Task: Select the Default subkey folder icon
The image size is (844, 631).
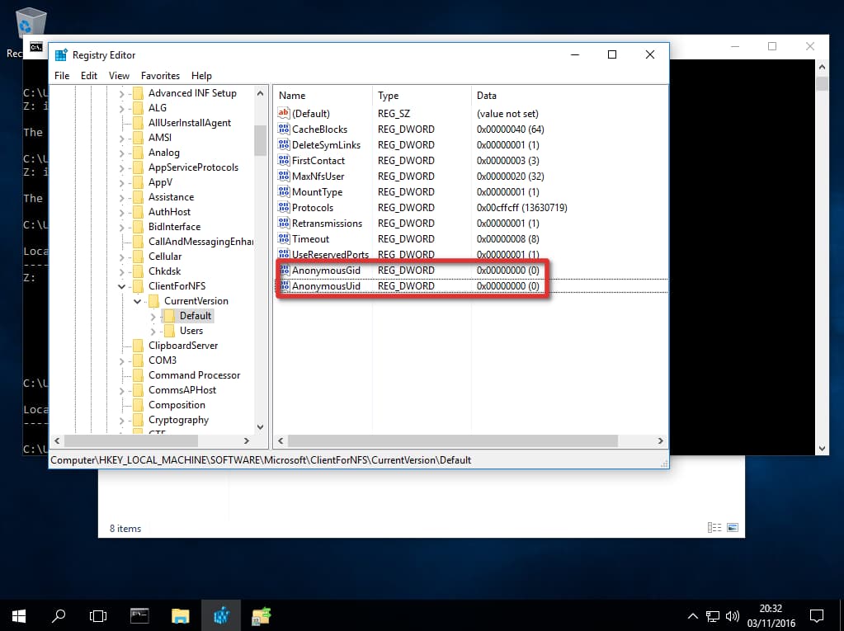Action: (170, 315)
